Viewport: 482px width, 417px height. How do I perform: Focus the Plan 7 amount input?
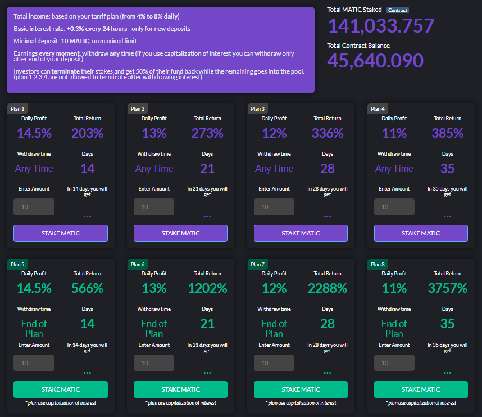[274, 363]
